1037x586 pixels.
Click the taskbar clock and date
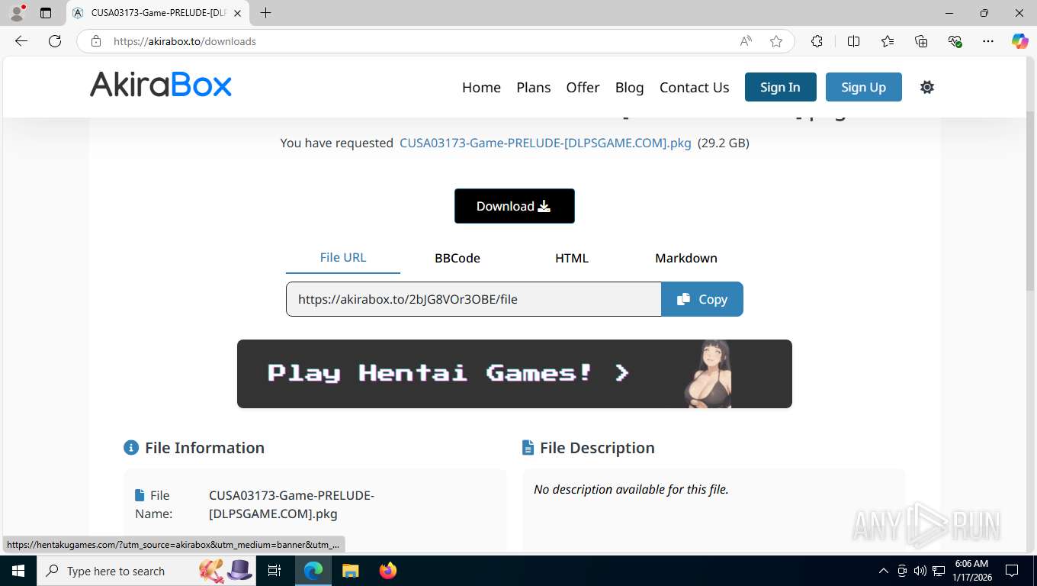click(x=971, y=571)
